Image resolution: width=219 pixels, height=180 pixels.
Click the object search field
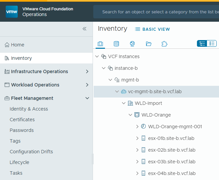tap(157, 12)
